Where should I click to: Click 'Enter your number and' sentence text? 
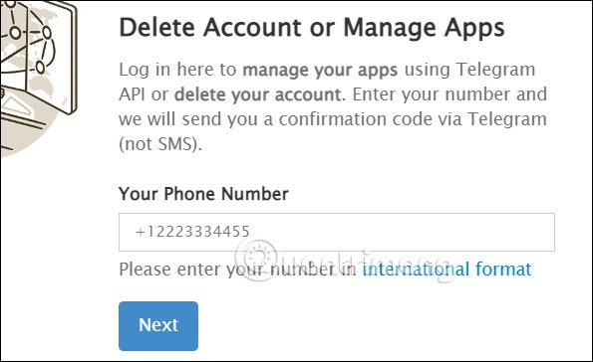pyautogui.click(x=449, y=94)
